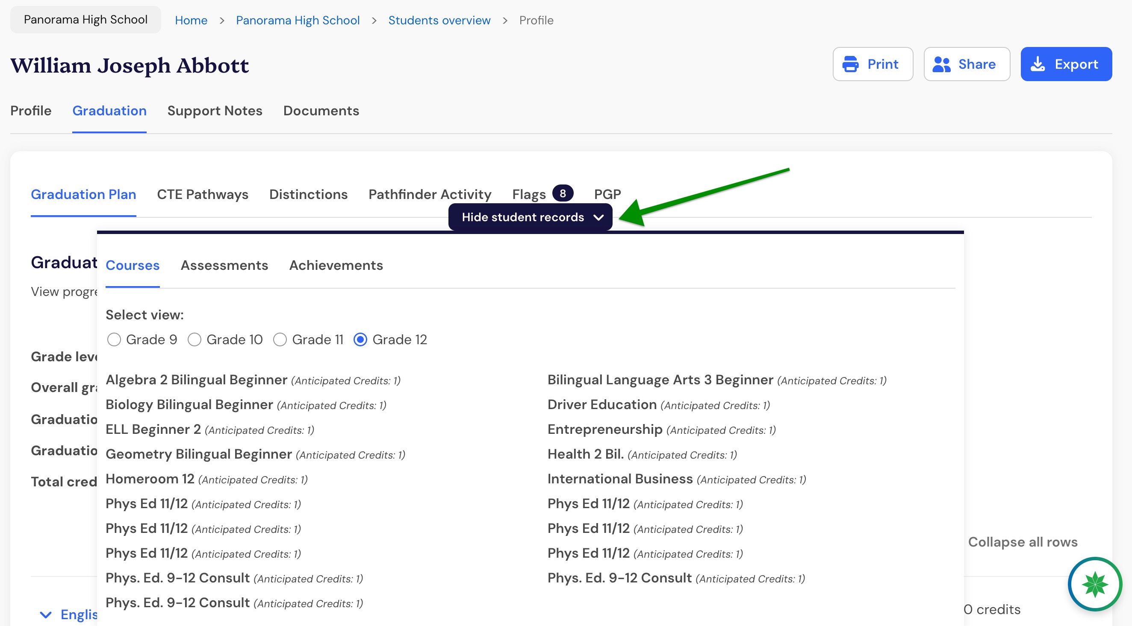Switch to the Profile tab
The width and height of the screenshot is (1132, 626).
(31, 111)
